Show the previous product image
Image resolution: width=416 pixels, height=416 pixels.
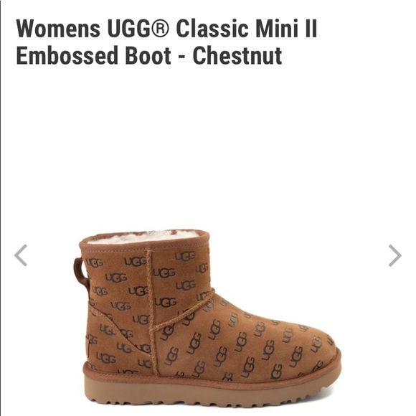coord(21,255)
